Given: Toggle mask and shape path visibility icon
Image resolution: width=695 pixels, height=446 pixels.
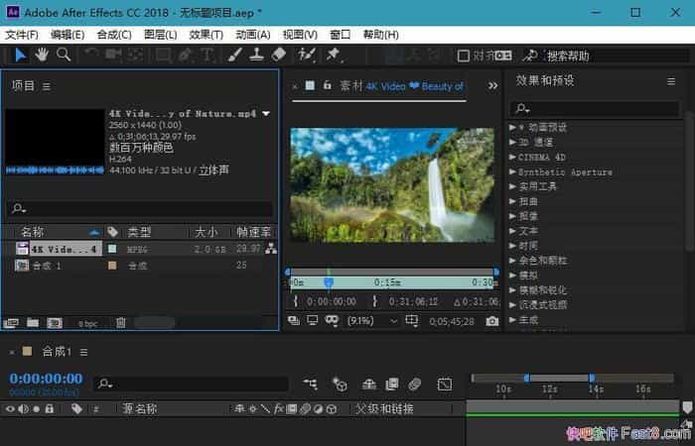Looking at the screenshot, I should click(332, 320).
